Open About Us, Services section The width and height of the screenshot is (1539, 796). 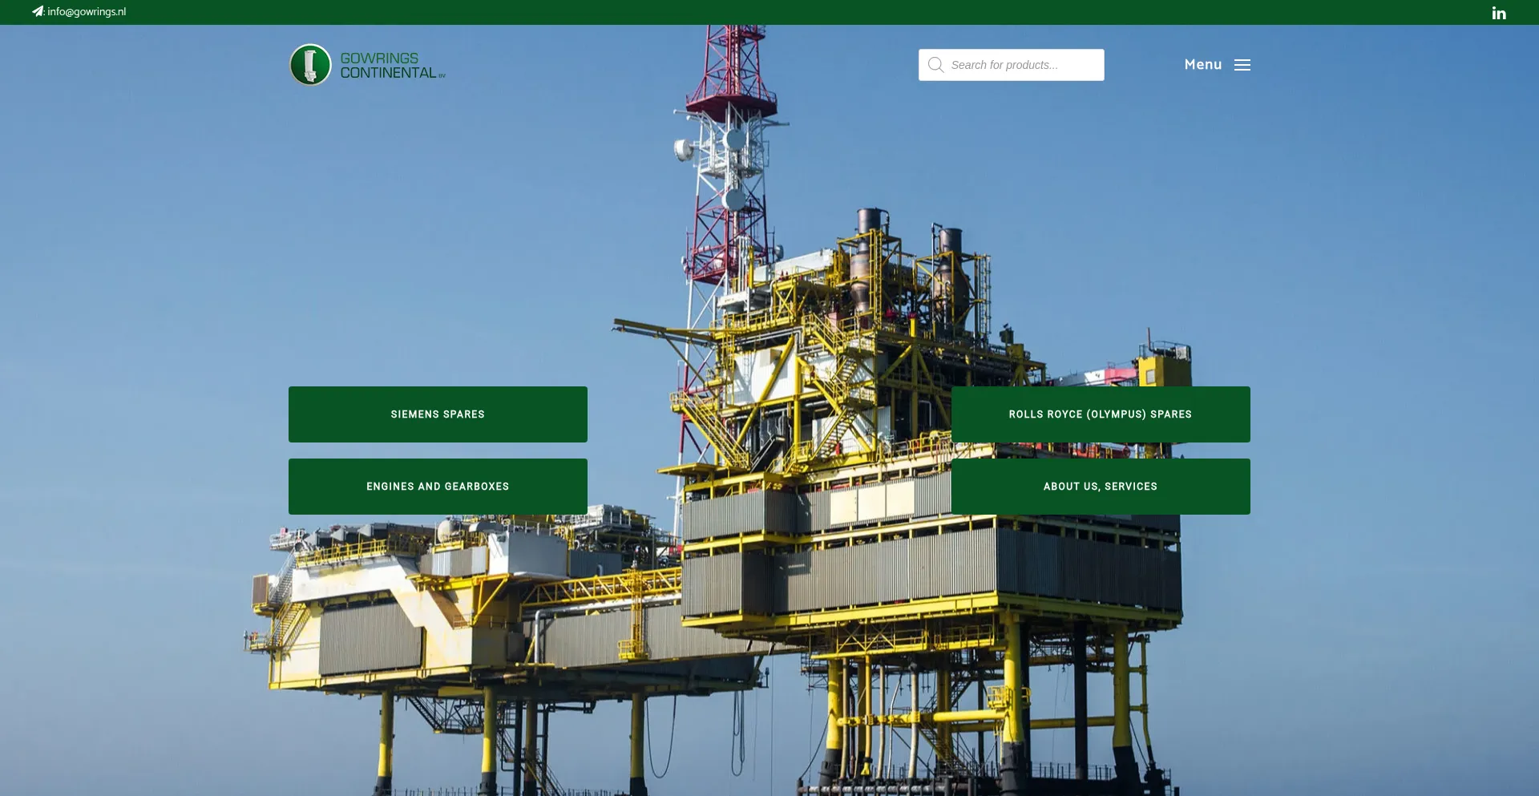(x=1100, y=487)
